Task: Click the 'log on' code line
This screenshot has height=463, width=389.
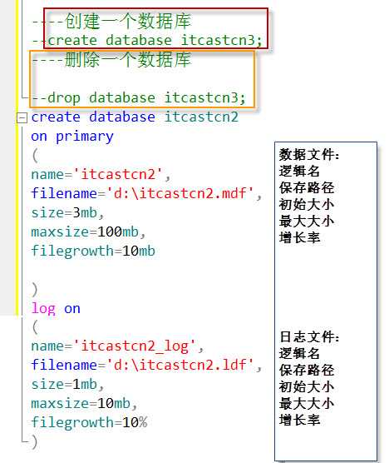Action: point(56,309)
